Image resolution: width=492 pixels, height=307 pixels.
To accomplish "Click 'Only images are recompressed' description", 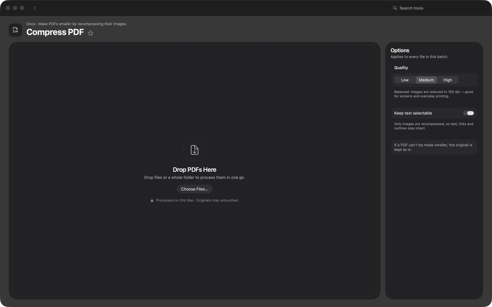I will (434, 126).
